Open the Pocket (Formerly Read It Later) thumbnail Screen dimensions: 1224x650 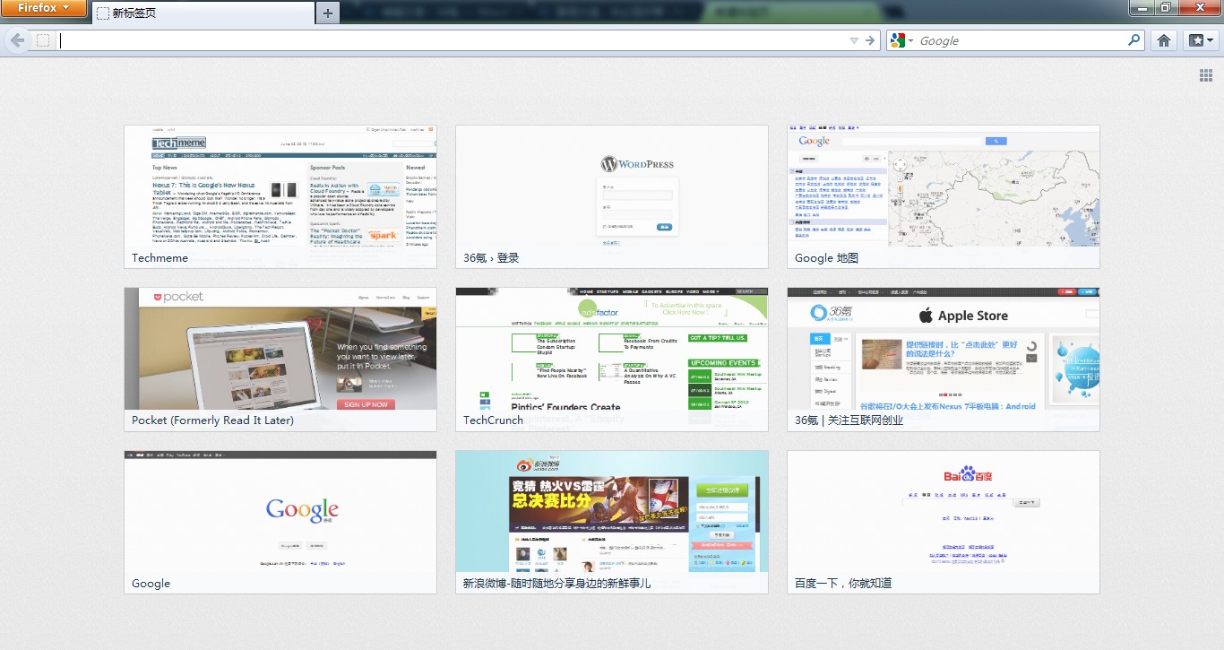click(280, 360)
